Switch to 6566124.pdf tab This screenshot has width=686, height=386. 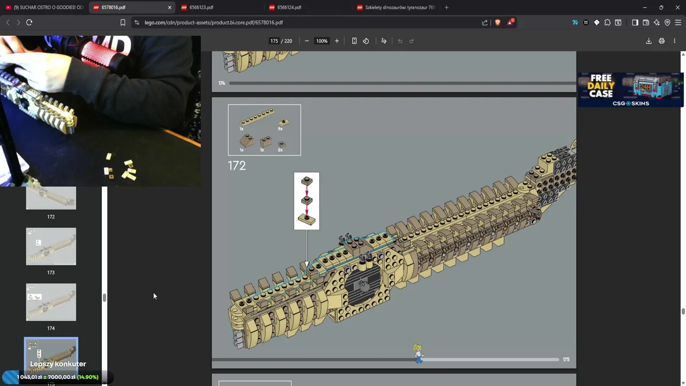pos(307,8)
